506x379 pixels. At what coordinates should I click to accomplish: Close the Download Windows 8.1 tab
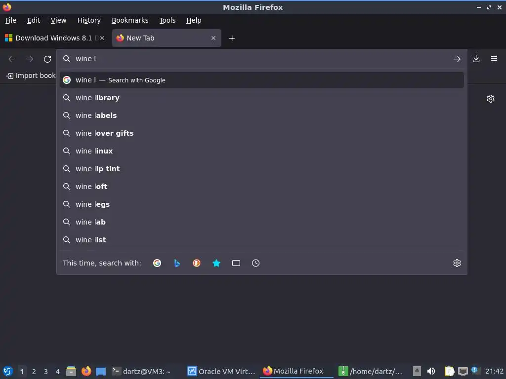(102, 38)
